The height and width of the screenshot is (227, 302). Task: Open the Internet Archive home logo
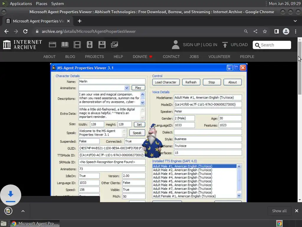coord(22,45)
